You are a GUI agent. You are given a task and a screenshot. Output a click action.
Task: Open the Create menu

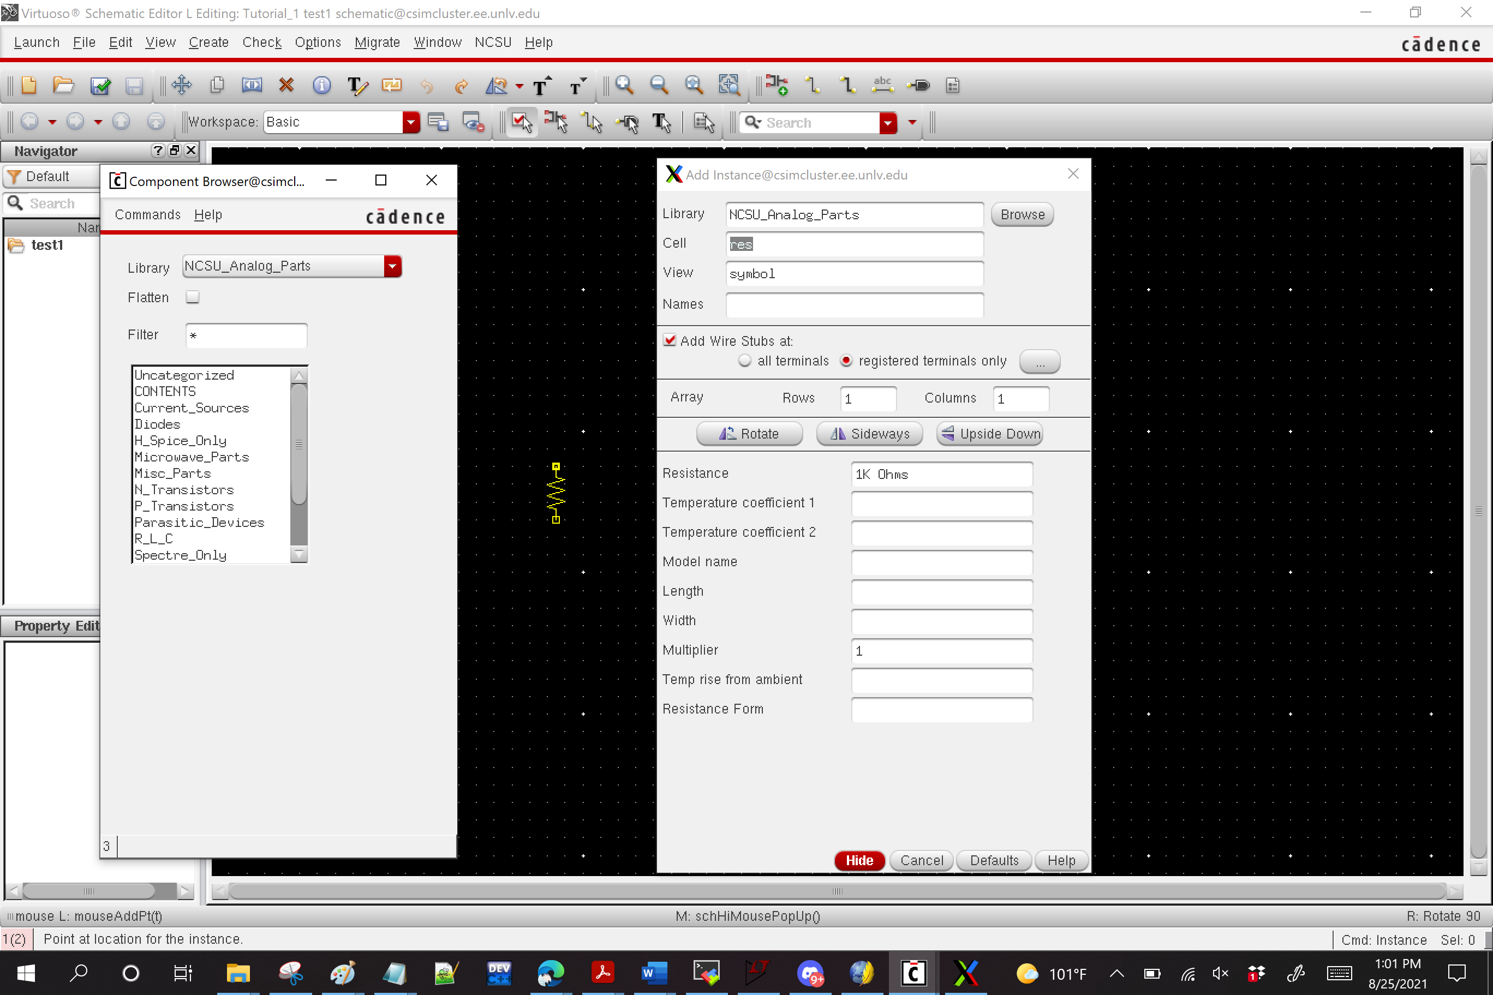[208, 42]
